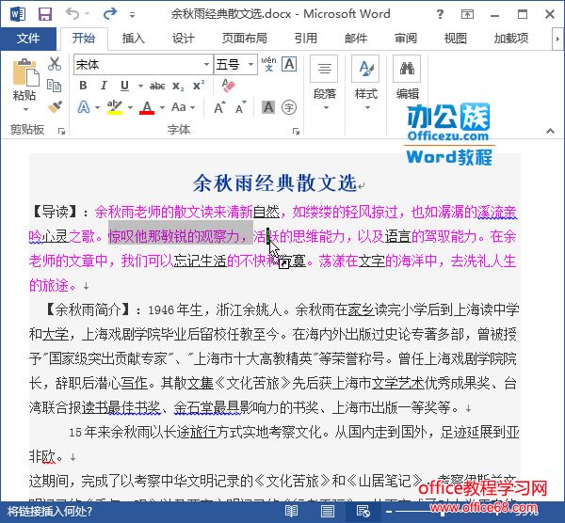This screenshot has height=523, width=565.
Task: Click the 【导读】 heading text
Action: pos(55,212)
